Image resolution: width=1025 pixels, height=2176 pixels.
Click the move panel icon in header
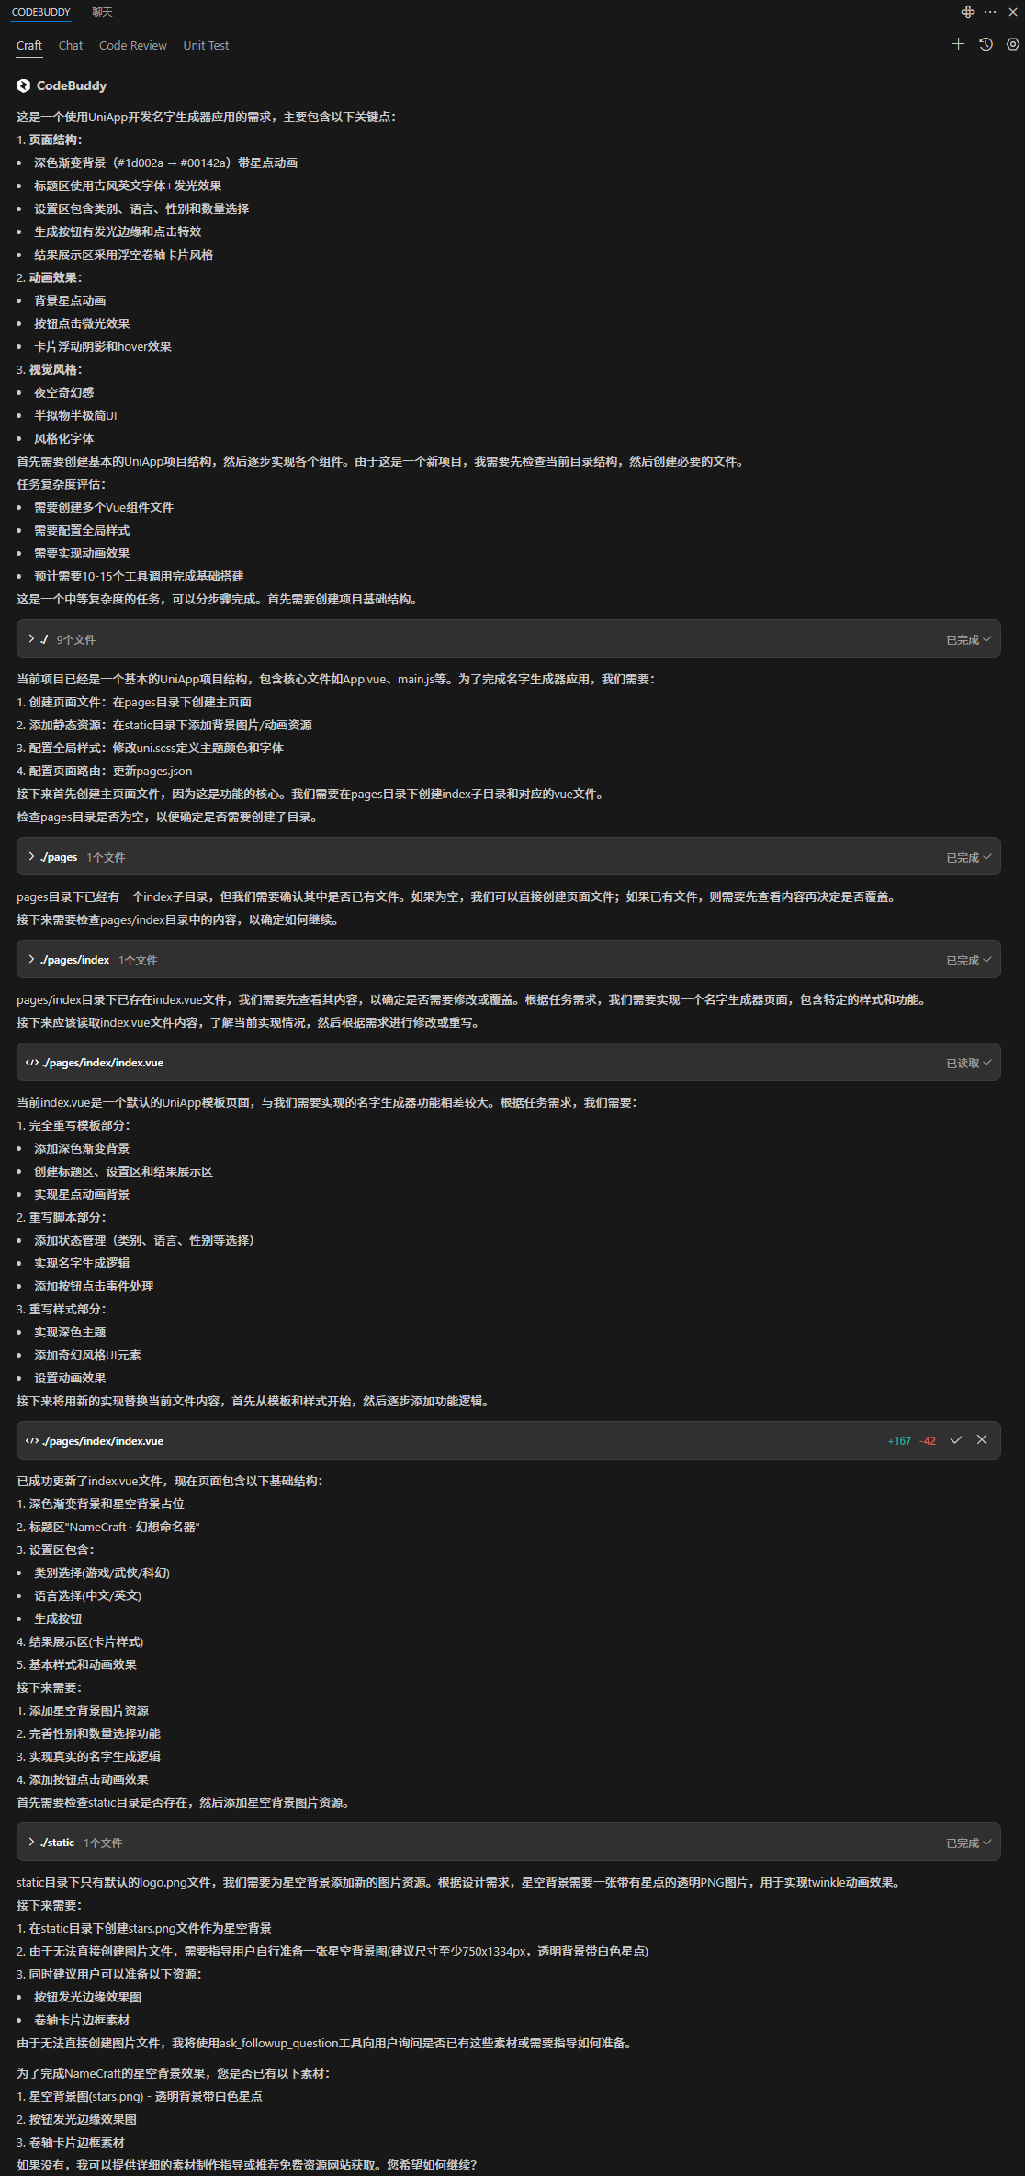click(967, 12)
